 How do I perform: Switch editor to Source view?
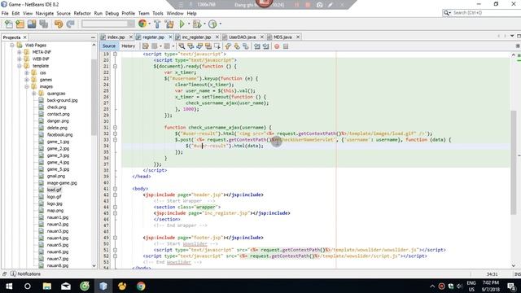109,46
